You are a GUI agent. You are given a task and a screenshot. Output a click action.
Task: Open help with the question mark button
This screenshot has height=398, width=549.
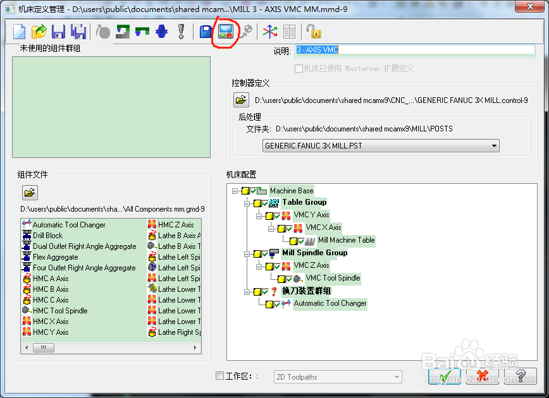[521, 376]
